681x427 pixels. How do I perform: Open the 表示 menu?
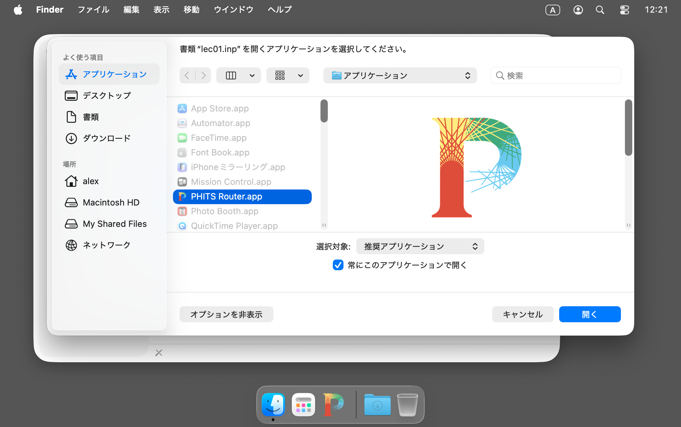coord(162,10)
